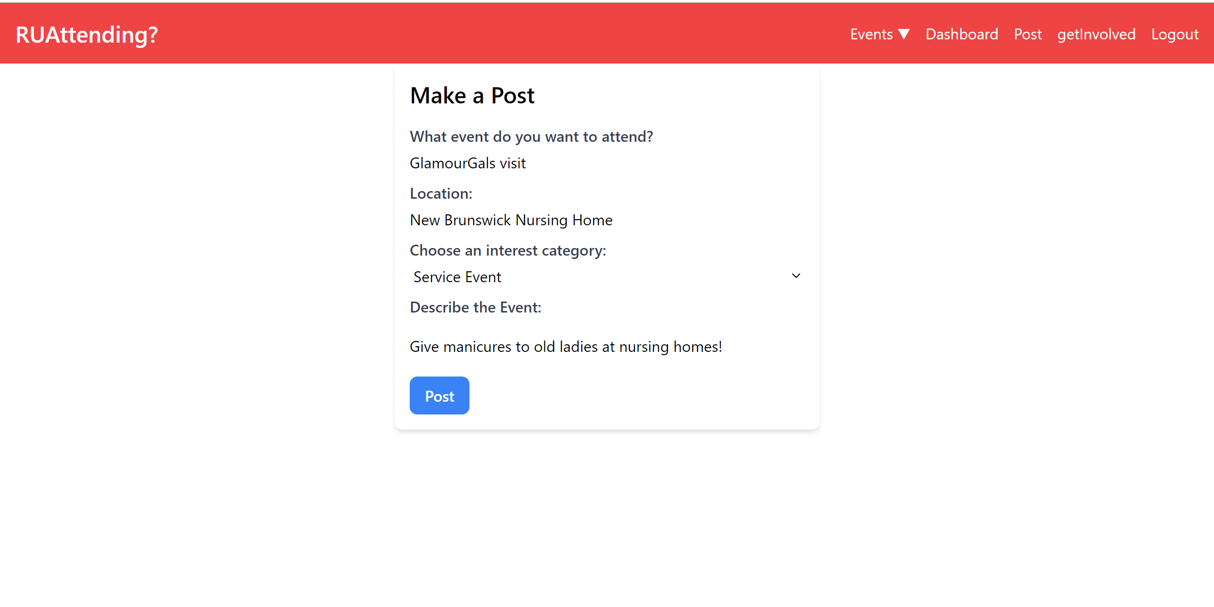Image resolution: width=1214 pixels, height=607 pixels.
Task: Submit with the blue Post button
Action: (x=439, y=395)
